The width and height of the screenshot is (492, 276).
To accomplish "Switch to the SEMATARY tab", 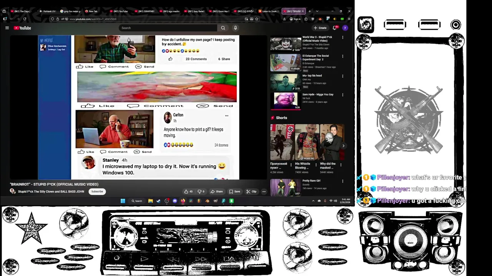I will pos(144,11).
